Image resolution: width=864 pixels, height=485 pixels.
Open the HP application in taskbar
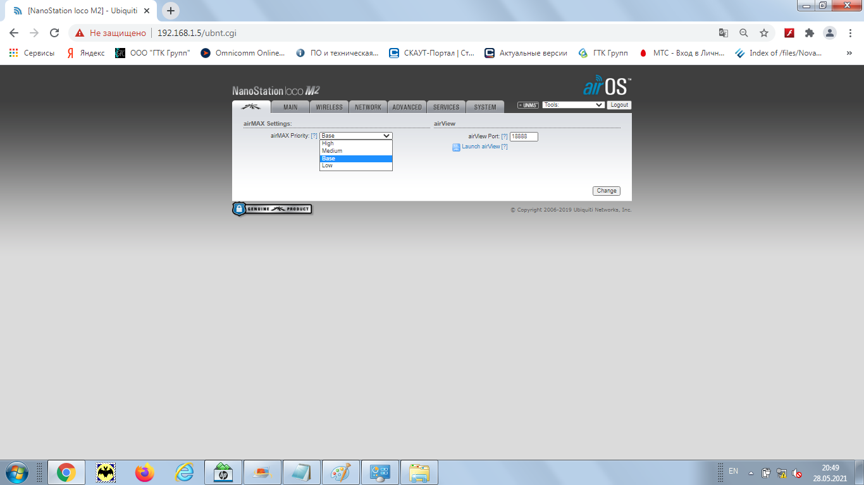click(223, 472)
